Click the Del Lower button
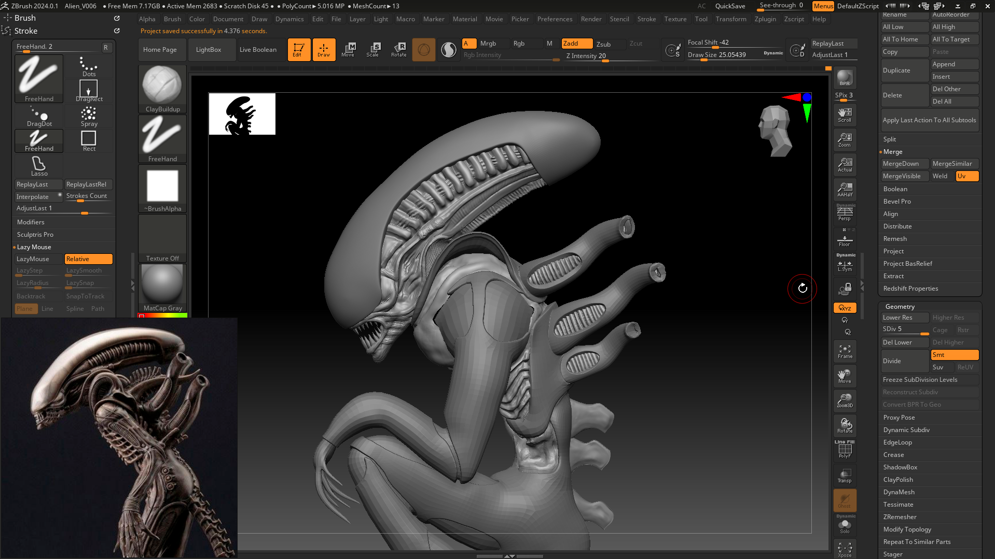Viewport: 995px width, 559px height. [x=905, y=342]
